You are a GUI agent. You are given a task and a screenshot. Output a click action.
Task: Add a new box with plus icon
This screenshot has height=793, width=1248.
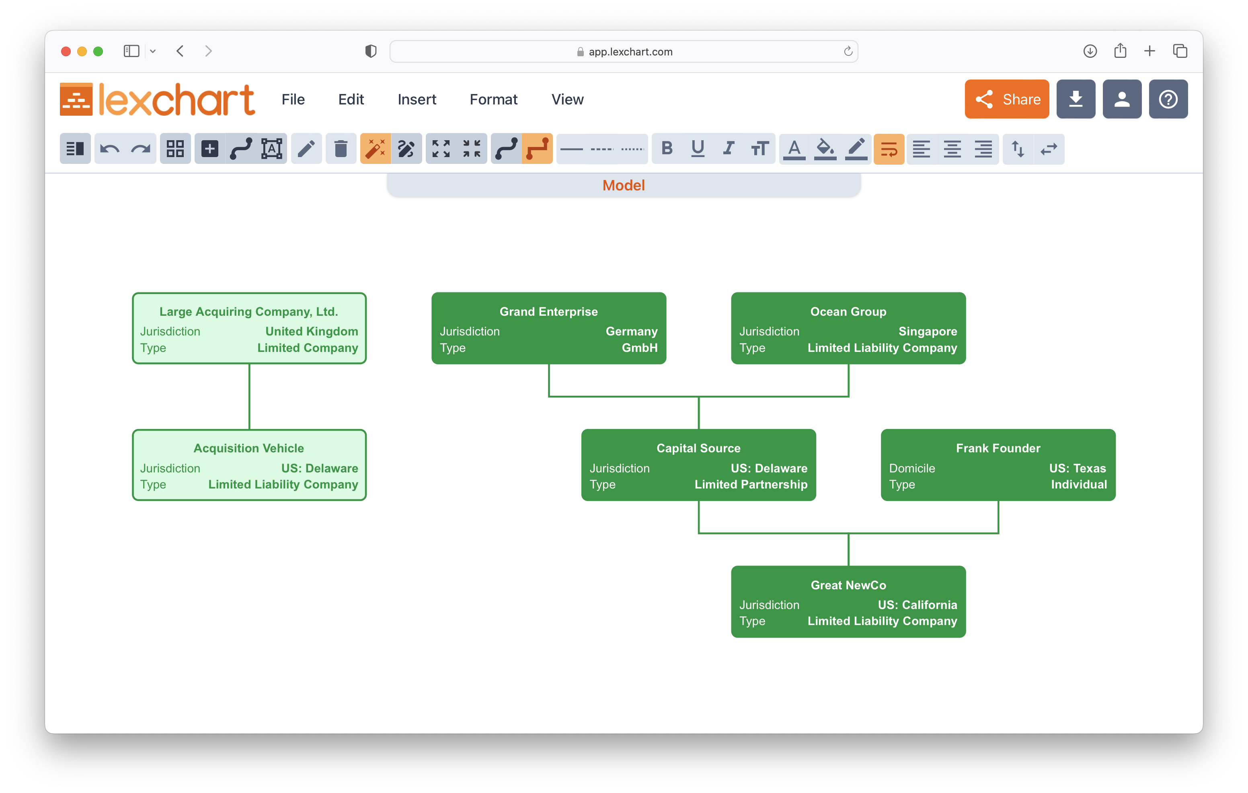[x=210, y=149]
